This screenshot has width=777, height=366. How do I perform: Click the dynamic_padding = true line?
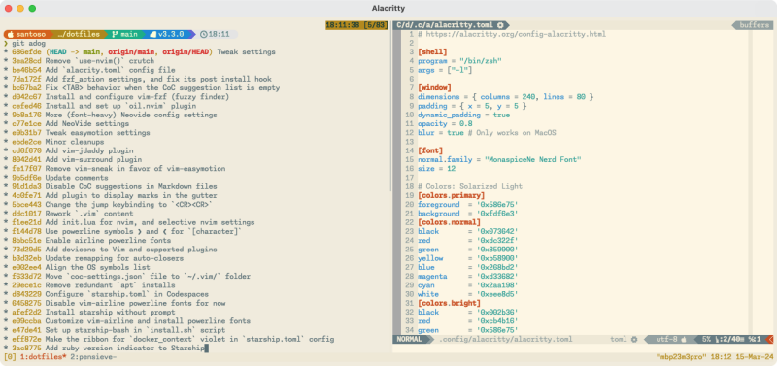tap(464, 115)
